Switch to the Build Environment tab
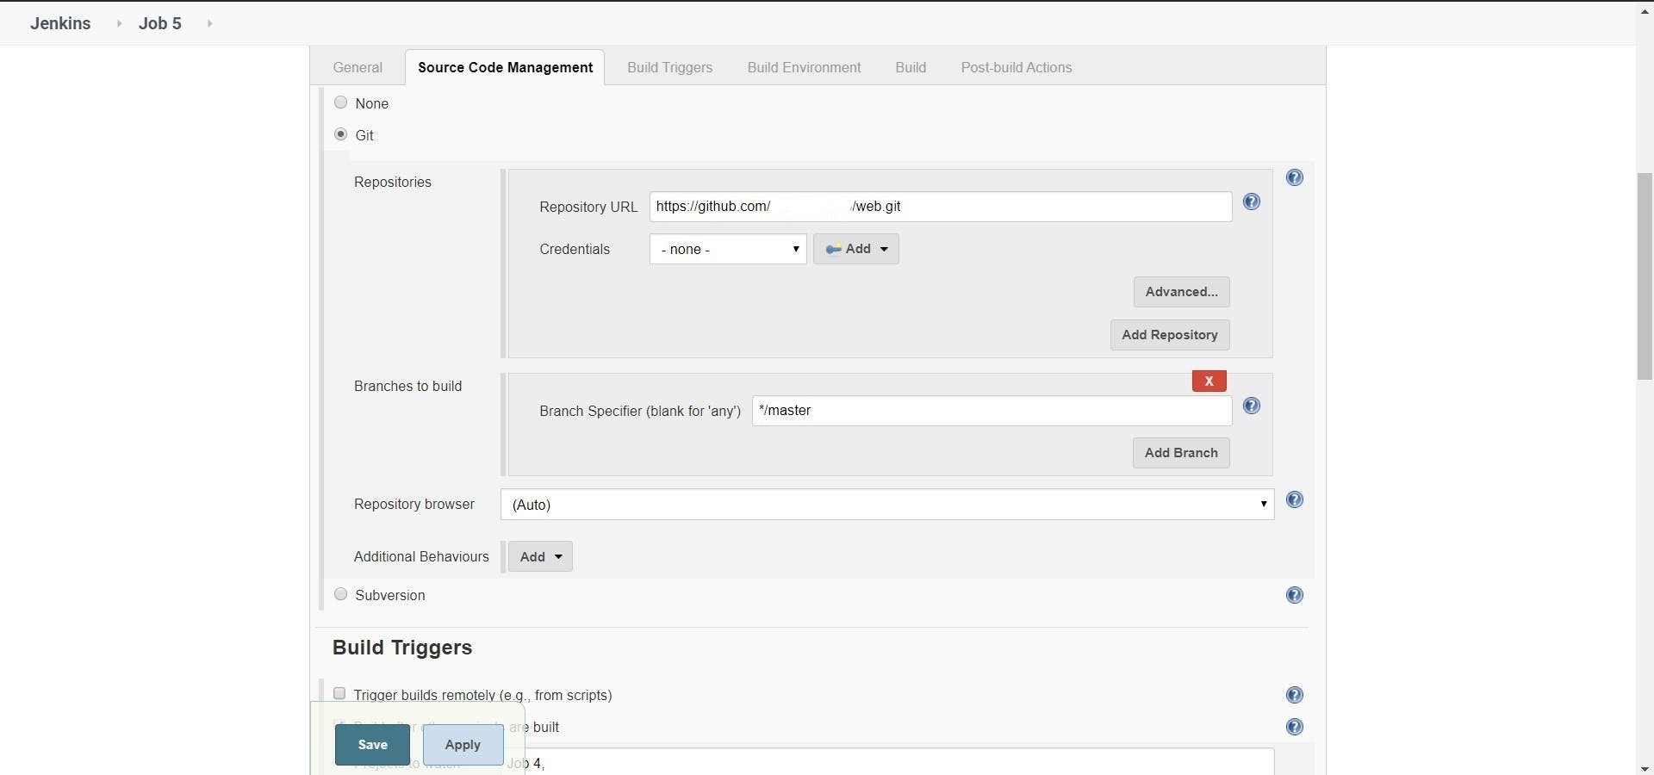 pos(804,67)
